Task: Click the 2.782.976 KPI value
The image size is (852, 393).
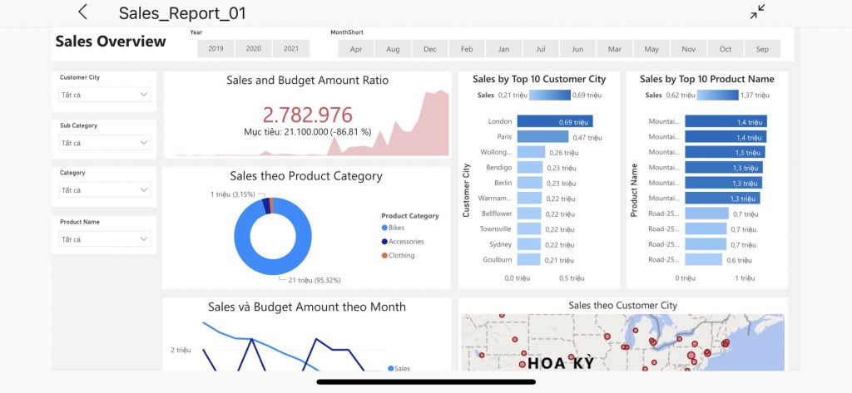Action: (308, 115)
